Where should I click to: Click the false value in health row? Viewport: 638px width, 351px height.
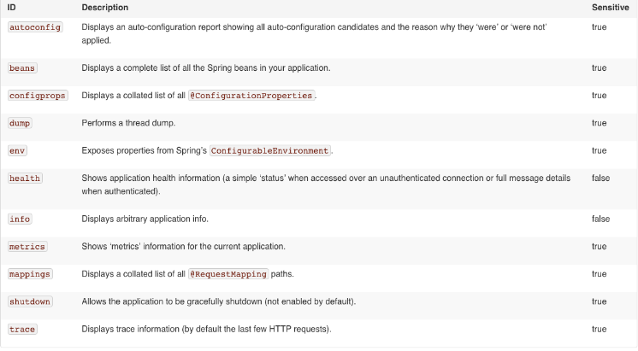click(600, 178)
